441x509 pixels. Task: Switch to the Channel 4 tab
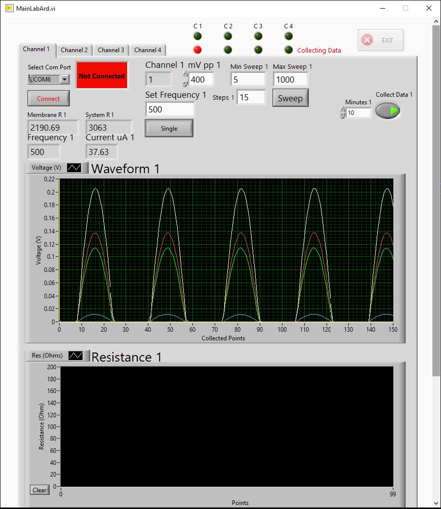[147, 50]
